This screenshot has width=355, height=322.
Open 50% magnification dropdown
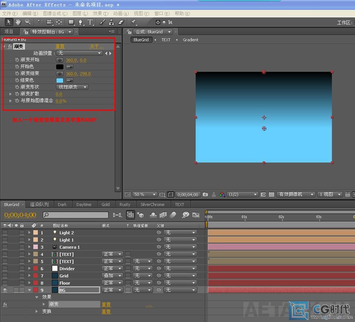click(145, 195)
